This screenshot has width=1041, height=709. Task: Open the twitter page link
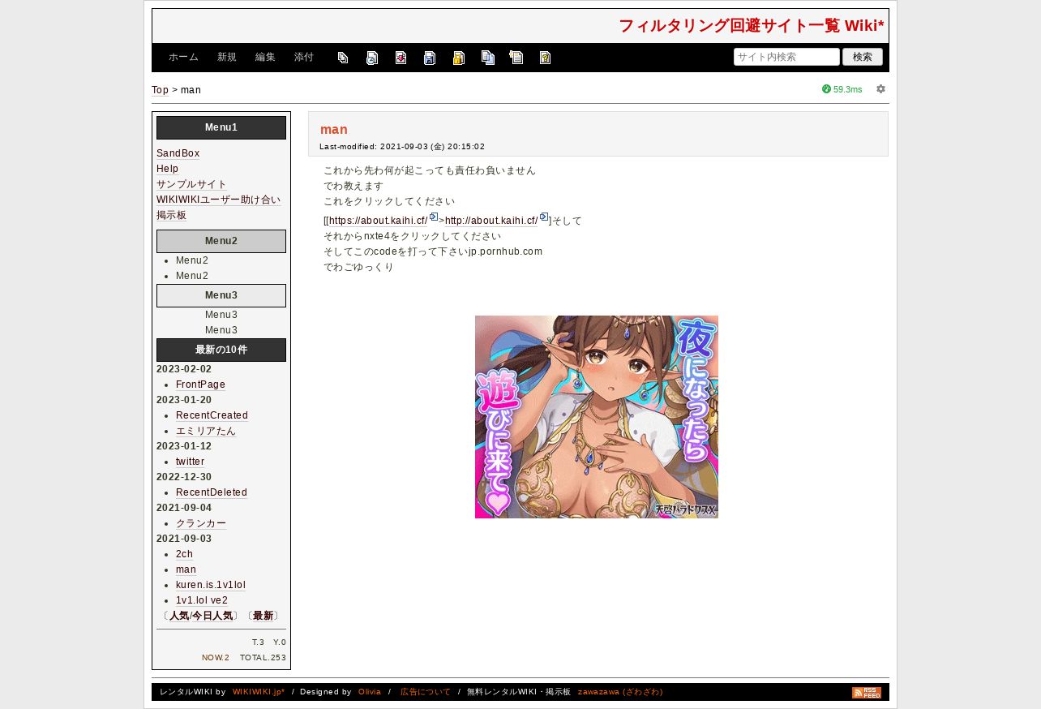coord(191,462)
